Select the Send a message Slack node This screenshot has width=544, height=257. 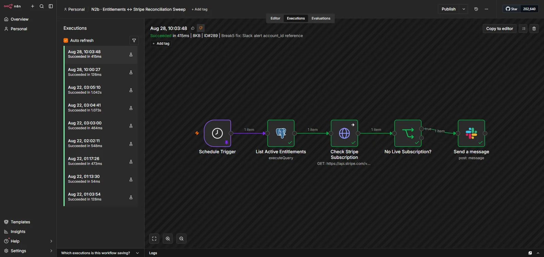pos(471,133)
